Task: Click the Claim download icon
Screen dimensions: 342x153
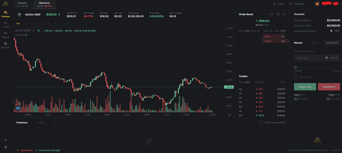Action: click(274, 4)
